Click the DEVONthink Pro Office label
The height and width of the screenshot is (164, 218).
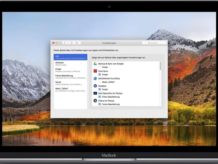109,78
